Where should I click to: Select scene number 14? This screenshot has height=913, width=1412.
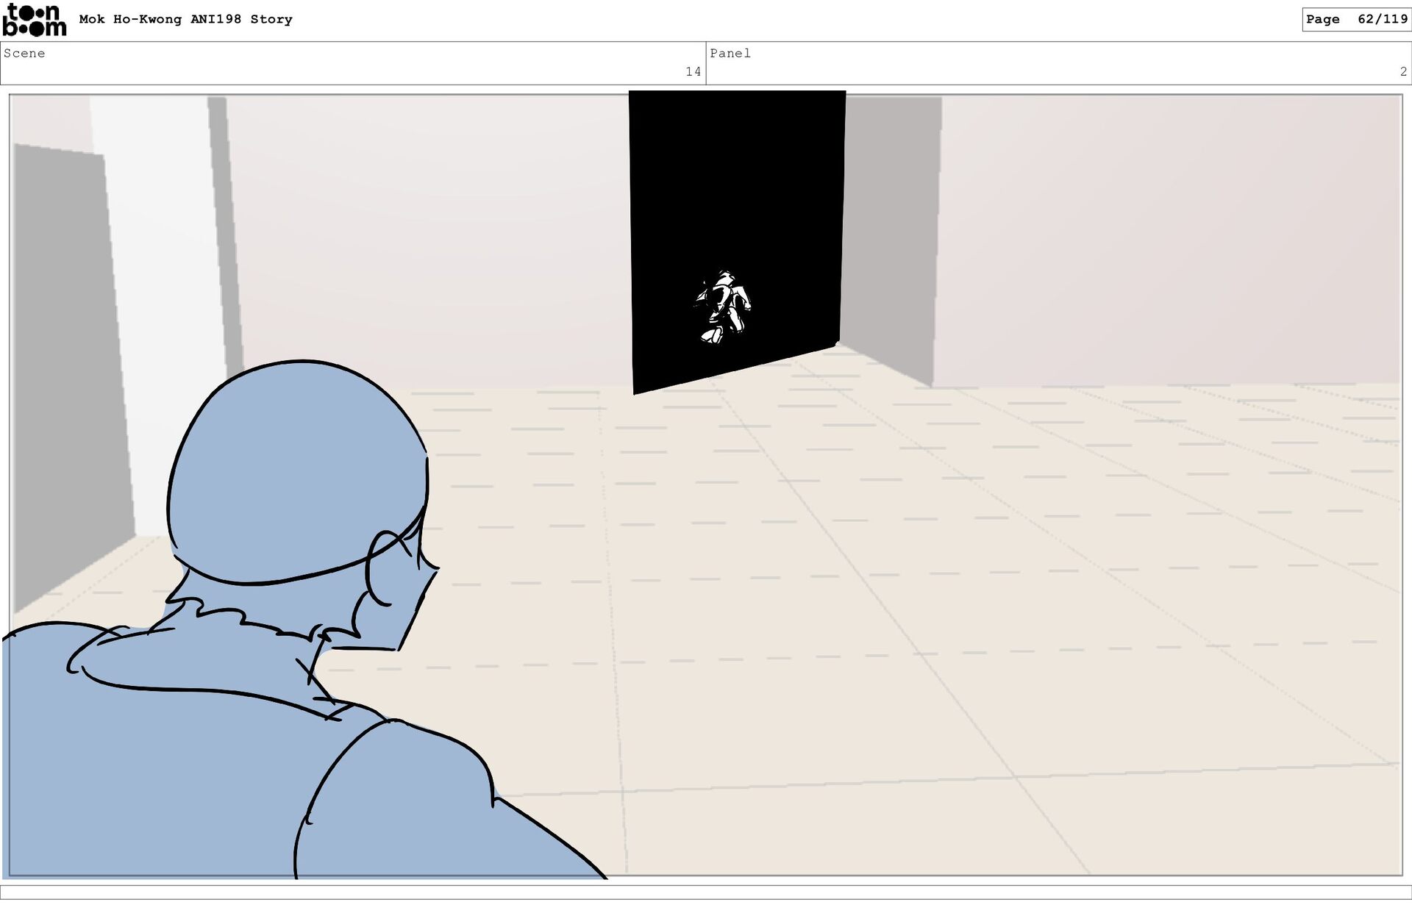[x=693, y=72]
